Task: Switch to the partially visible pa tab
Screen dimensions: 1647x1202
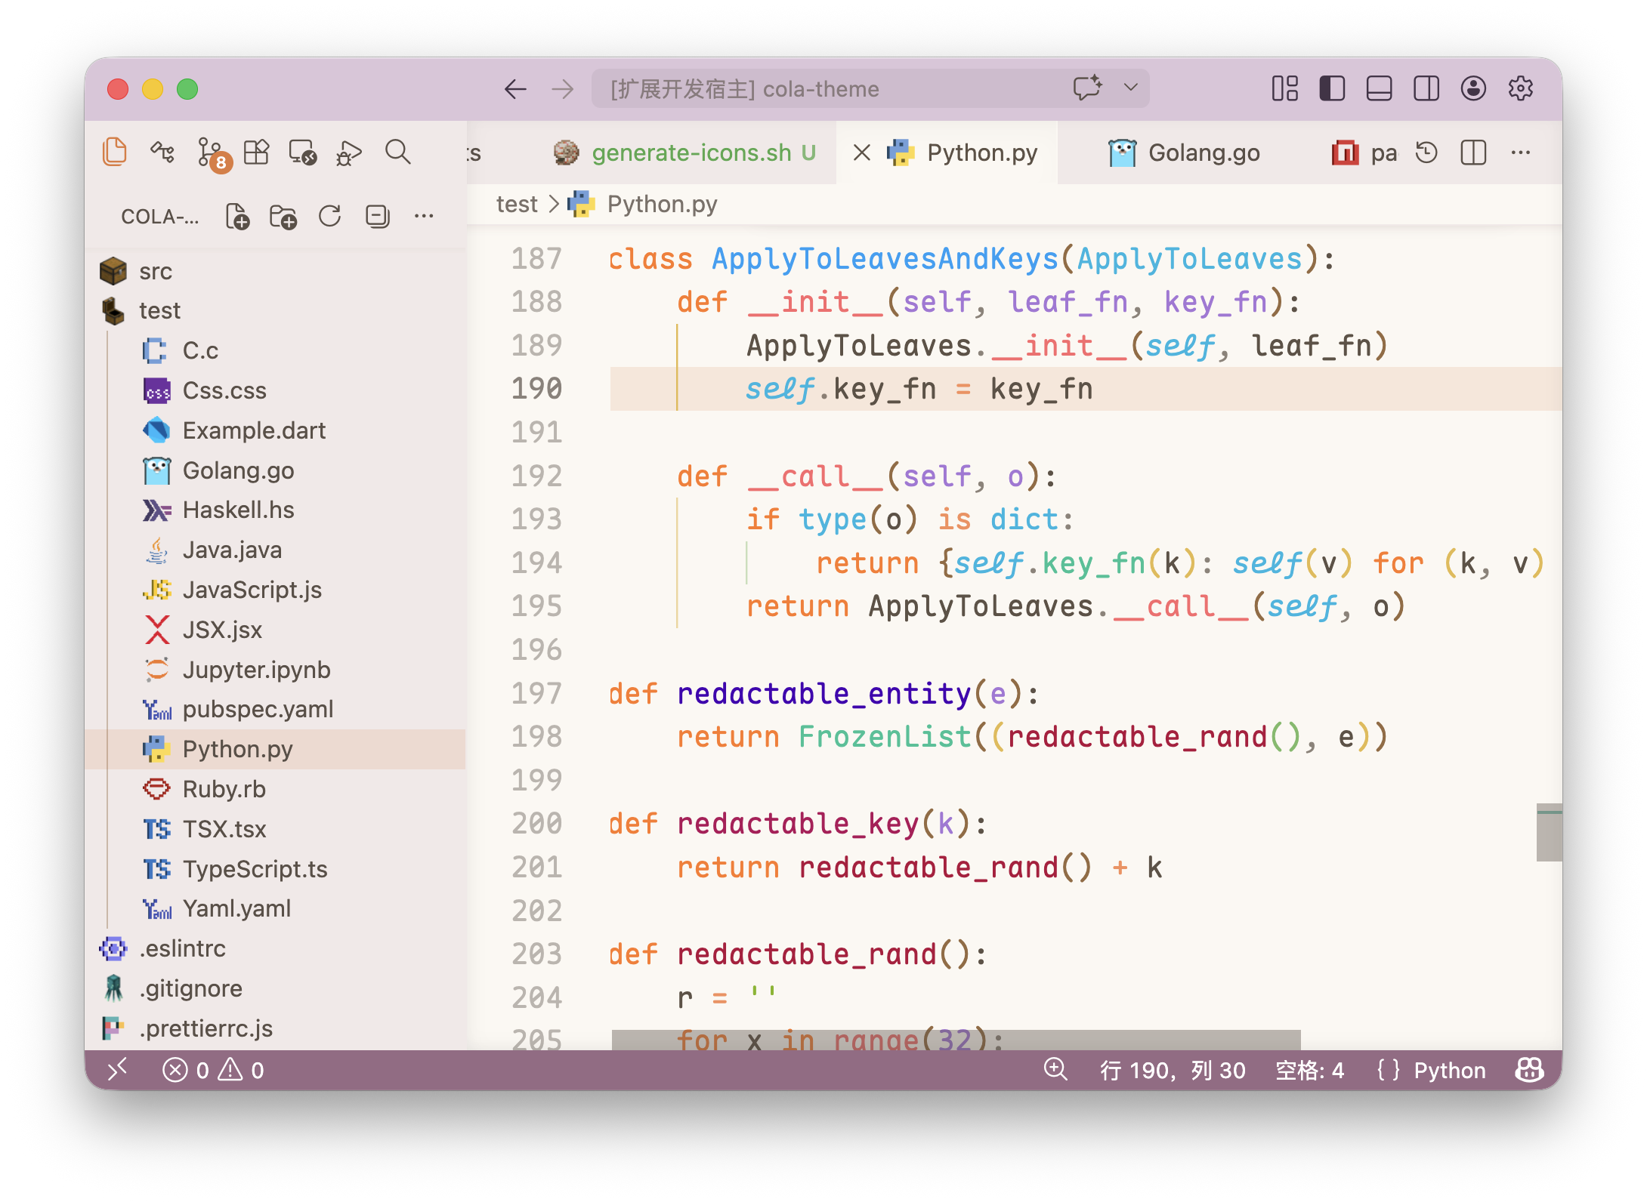Action: pyautogui.click(x=1364, y=153)
